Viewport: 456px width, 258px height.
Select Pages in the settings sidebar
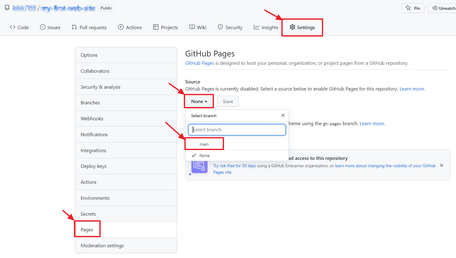126,230
